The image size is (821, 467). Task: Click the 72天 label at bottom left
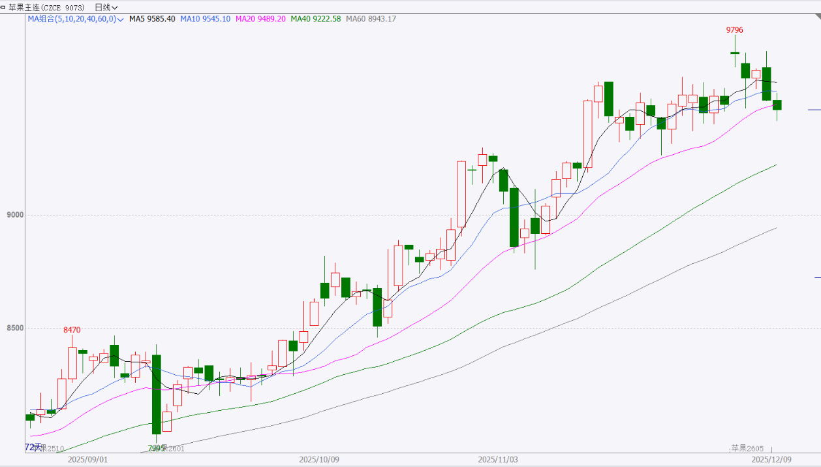33,447
